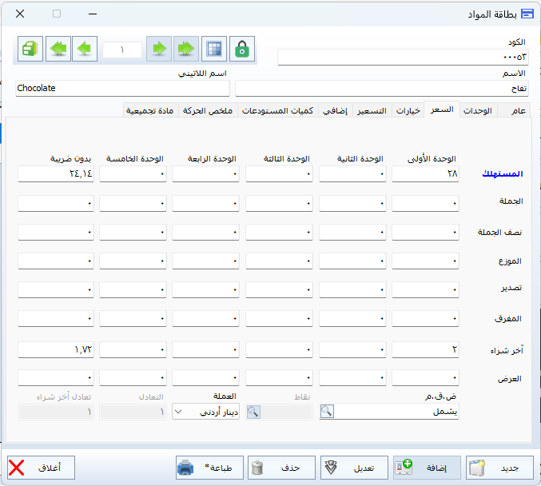Click الموزع third unit price field
Screen dimensions: 541x486
tap(279, 261)
